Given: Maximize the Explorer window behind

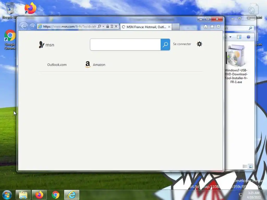Looking at the screenshot, I should (x=240, y=18).
